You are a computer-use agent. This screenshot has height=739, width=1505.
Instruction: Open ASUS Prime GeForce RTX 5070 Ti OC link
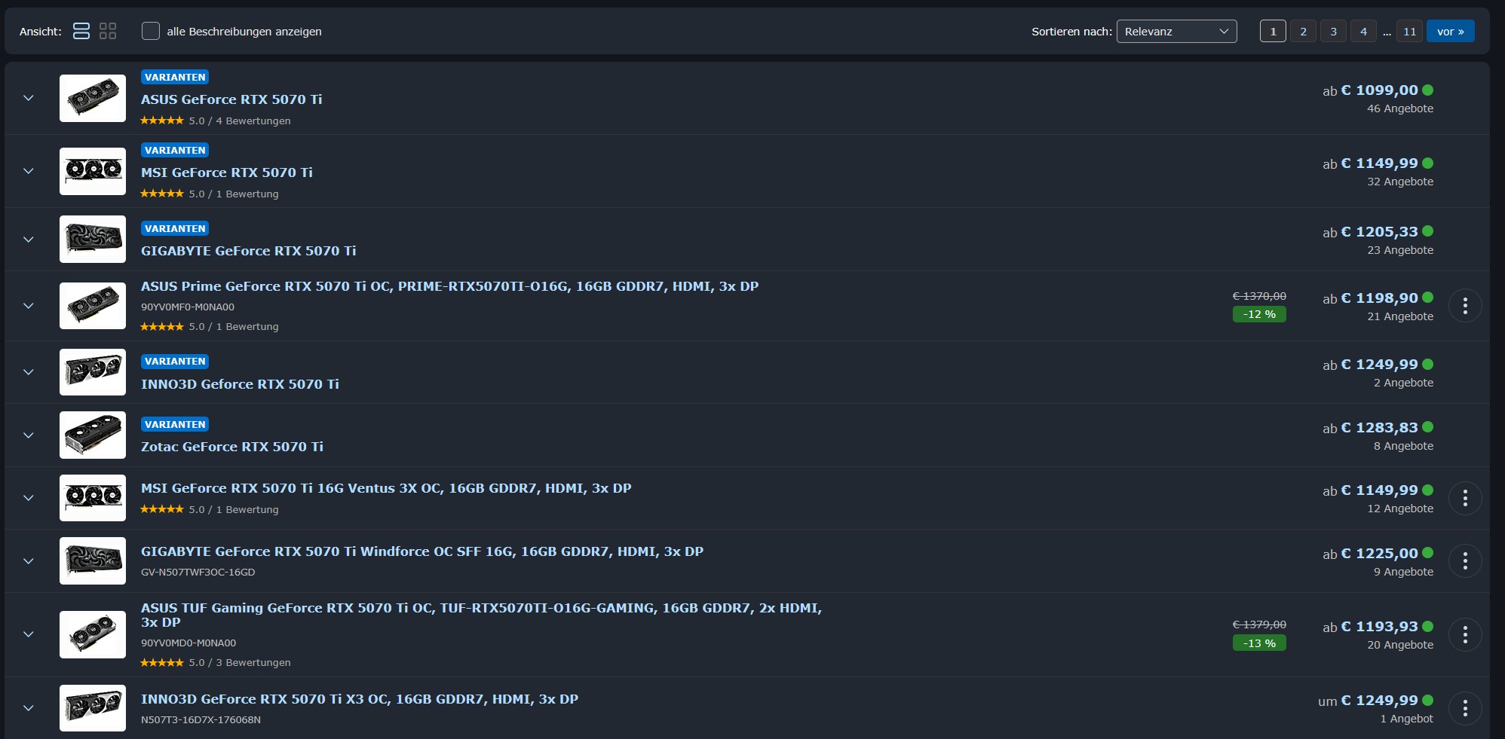tap(450, 286)
